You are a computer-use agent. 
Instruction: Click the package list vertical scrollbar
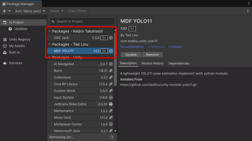click(115, 59)
